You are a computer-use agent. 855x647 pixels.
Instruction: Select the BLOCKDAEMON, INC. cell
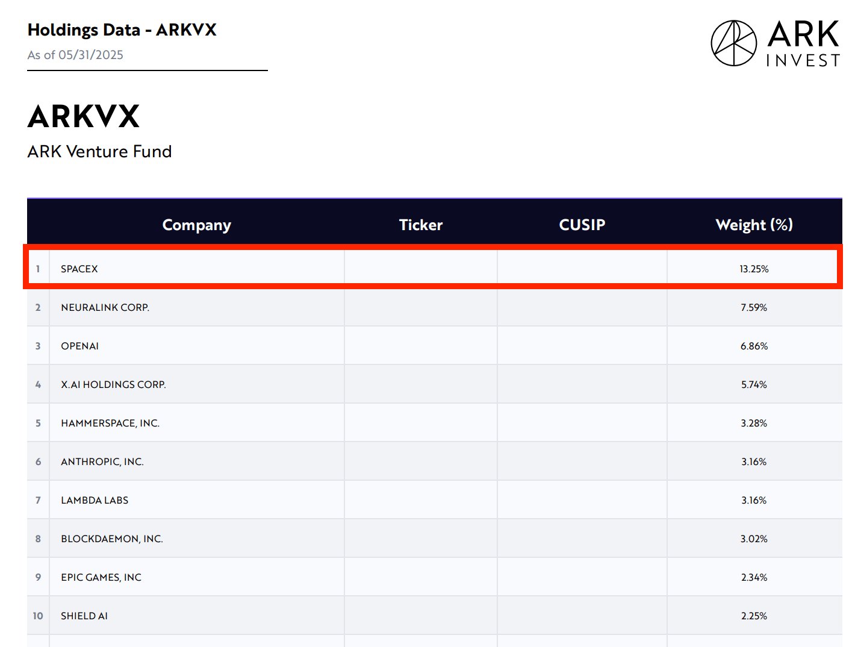197,539
